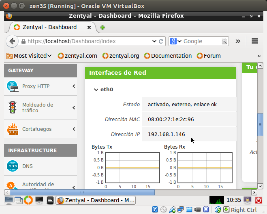Reload the Dashboard page
The image size is (267, 214).
point(161,41)
